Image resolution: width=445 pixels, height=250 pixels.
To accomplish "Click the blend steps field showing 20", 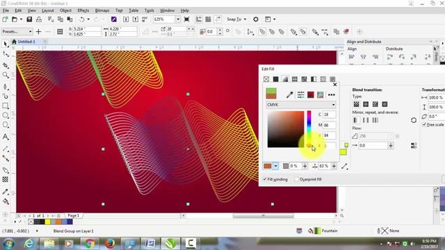I will pyautogui.click(x=176, y=29).
